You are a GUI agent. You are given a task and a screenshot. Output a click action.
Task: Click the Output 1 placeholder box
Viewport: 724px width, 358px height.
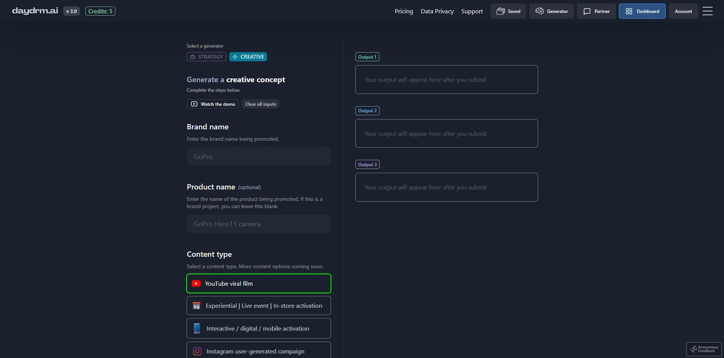[446, 80]
